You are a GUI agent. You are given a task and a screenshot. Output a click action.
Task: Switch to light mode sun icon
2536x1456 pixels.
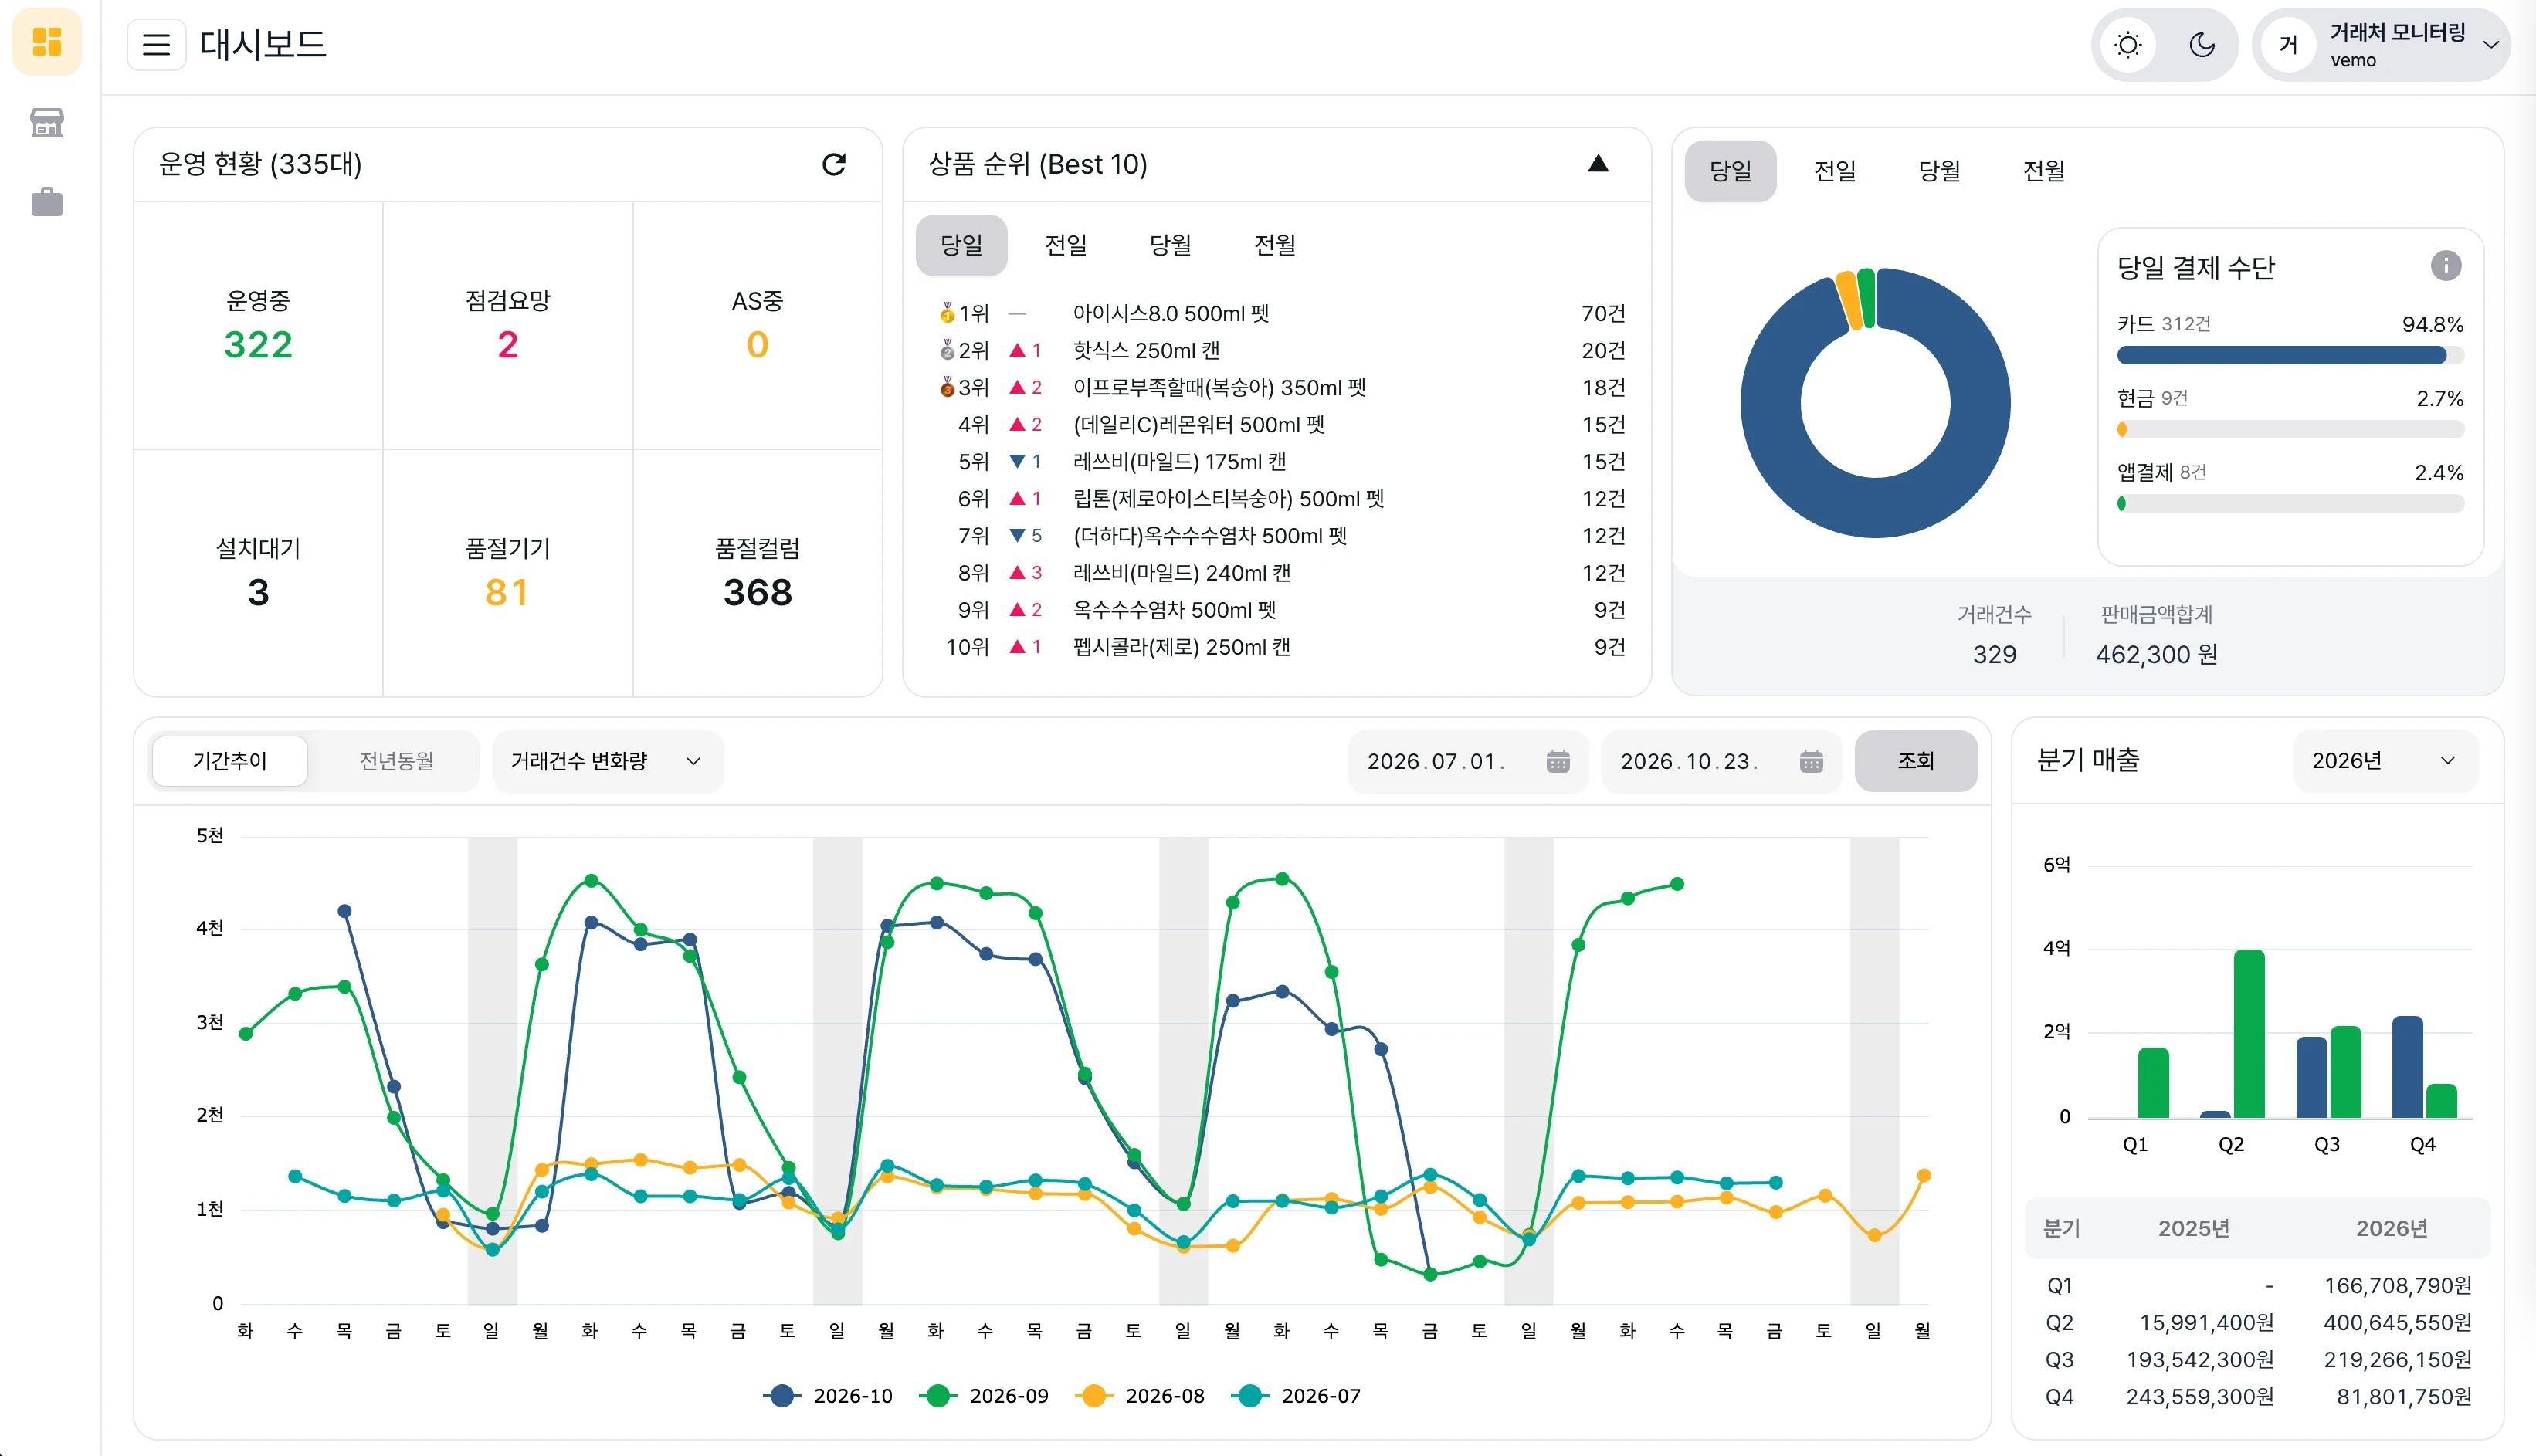[x=2128, y=45]
